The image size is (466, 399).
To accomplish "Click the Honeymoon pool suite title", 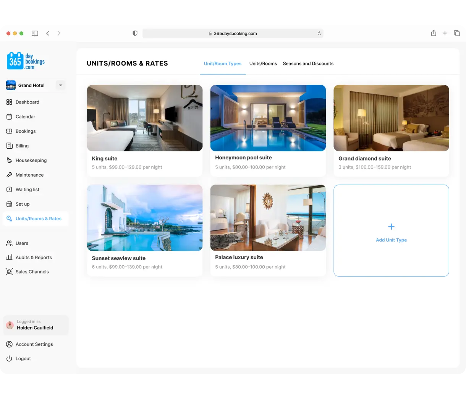I will [x=243, y=157].
